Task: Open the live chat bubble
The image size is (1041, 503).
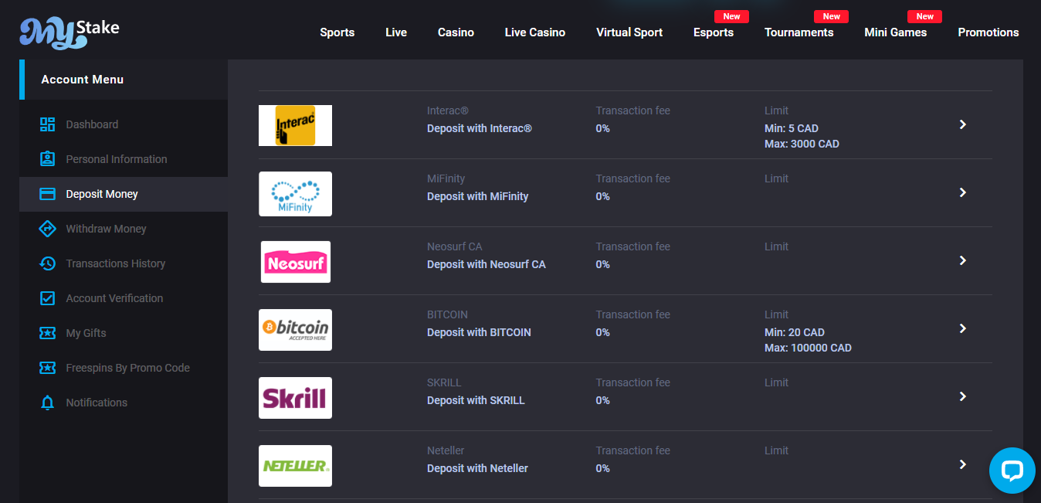Action: 1012,471
